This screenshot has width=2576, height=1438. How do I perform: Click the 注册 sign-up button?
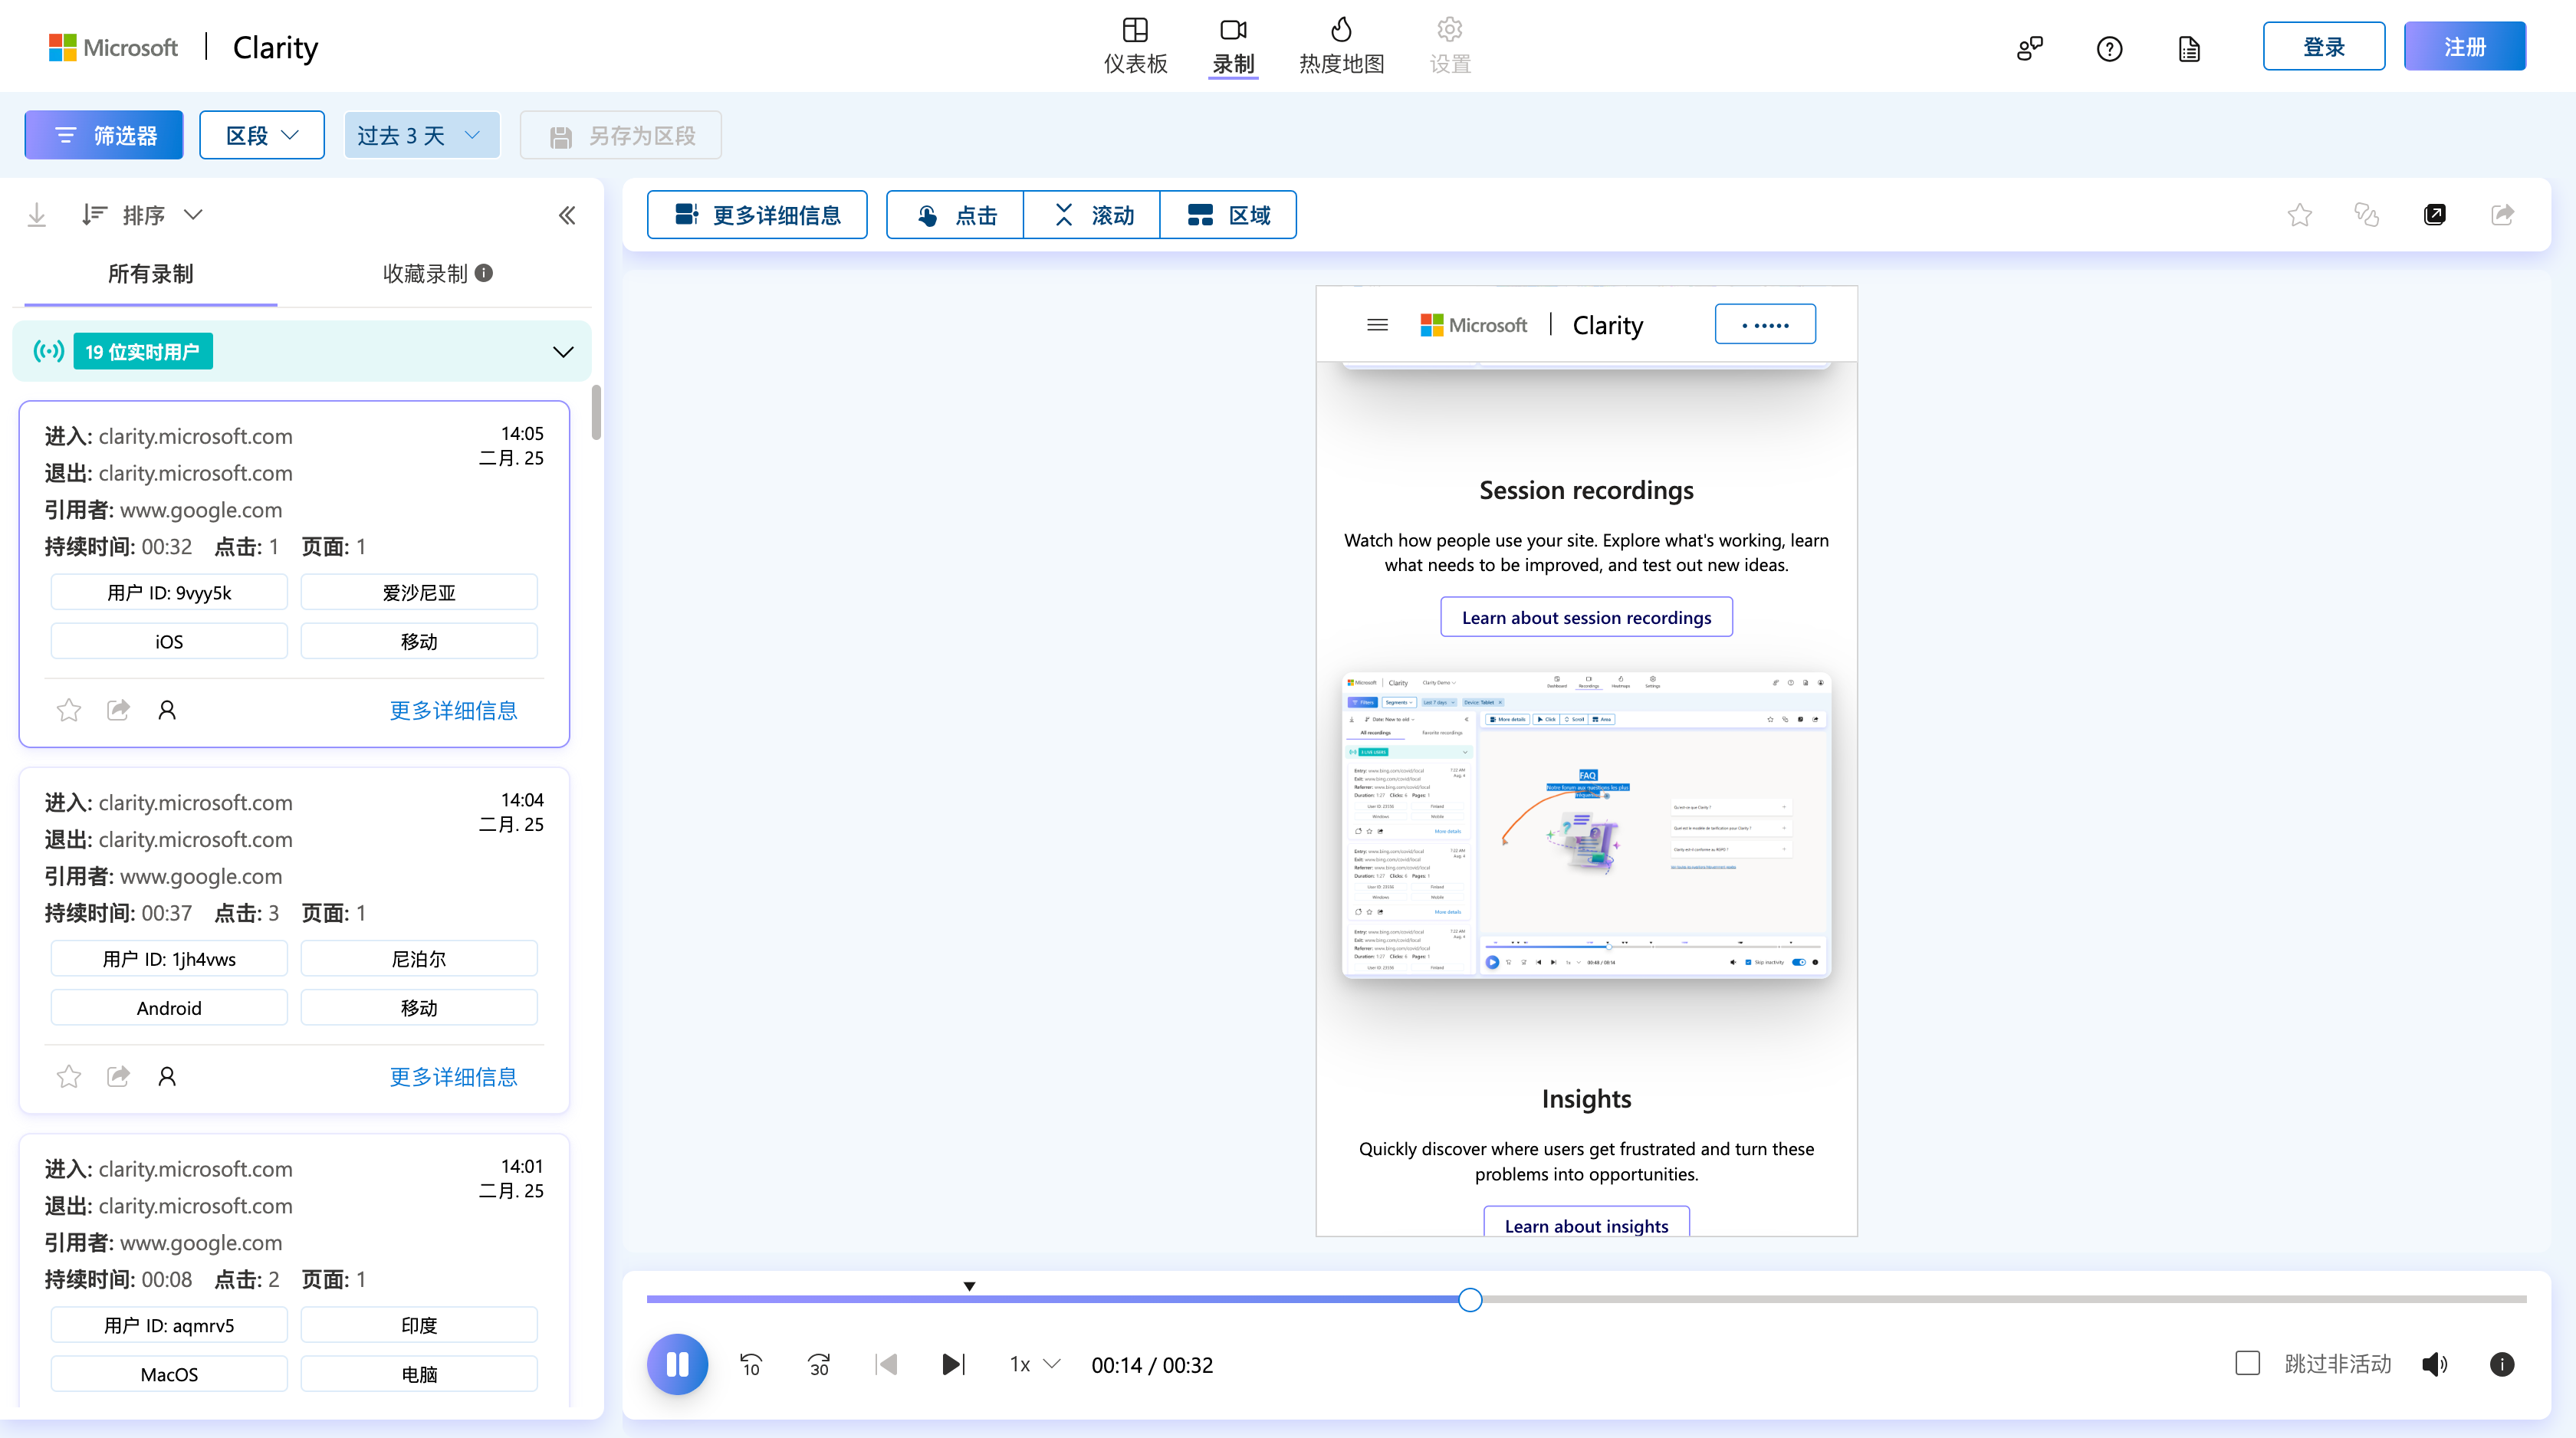click(2464, 46)
